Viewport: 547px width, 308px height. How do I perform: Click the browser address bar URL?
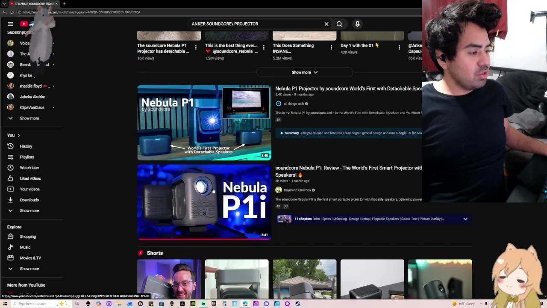pyautogui.click(x=81, y=12)
